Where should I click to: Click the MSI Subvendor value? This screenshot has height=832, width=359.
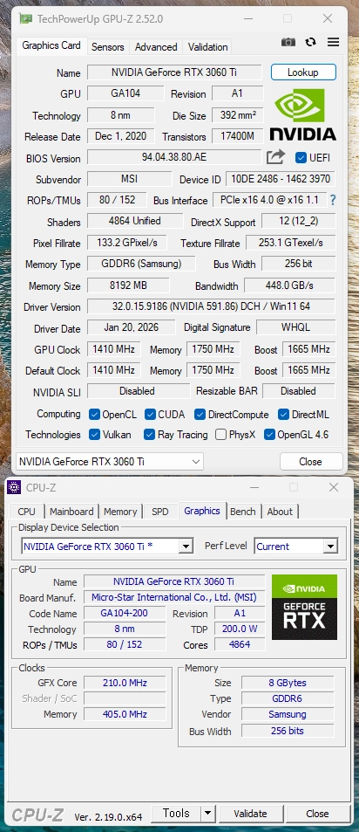(x=129, y=179)
